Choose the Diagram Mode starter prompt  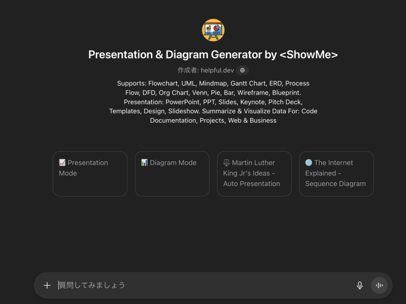coord(172,174)
